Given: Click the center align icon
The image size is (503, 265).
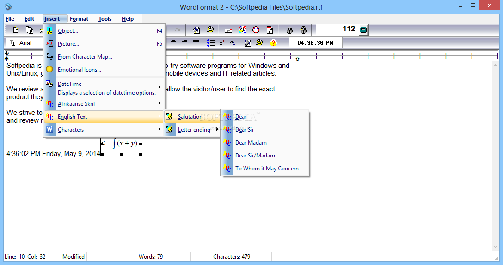Looking at the screenshot, I should [173, 42].
